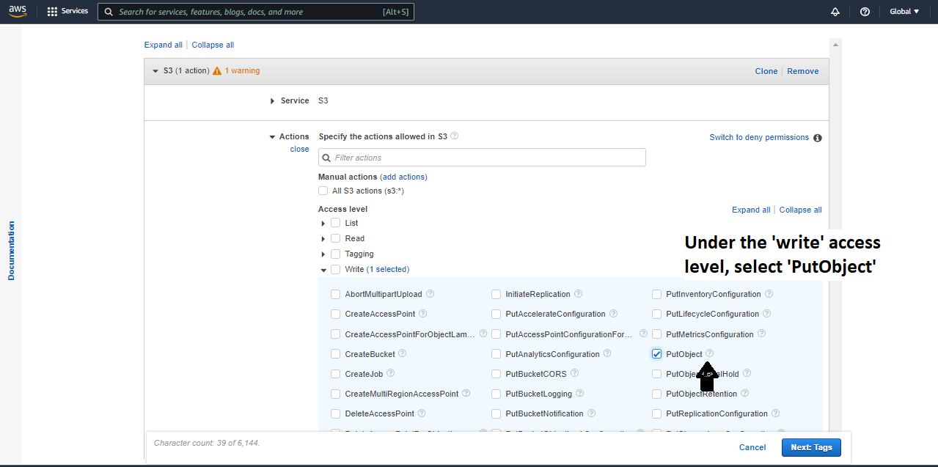Click Expand all at top of page
The width and height of the screenshot is (938, 467).
[x=164, y=45]
